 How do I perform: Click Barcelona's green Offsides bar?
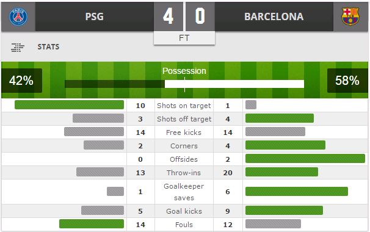click(x=305, y=159)
